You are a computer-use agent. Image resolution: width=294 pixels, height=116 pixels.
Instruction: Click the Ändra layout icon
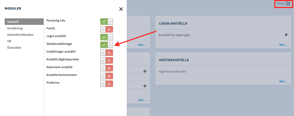[x=288, y=3]
